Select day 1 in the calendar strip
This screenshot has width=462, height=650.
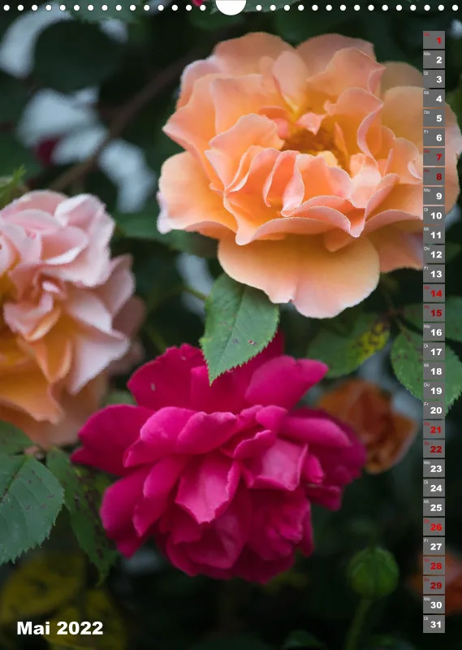[434, 40]
